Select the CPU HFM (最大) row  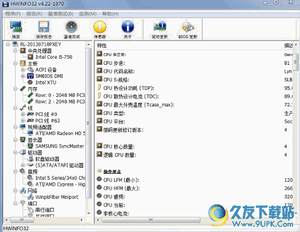(194, 188)
